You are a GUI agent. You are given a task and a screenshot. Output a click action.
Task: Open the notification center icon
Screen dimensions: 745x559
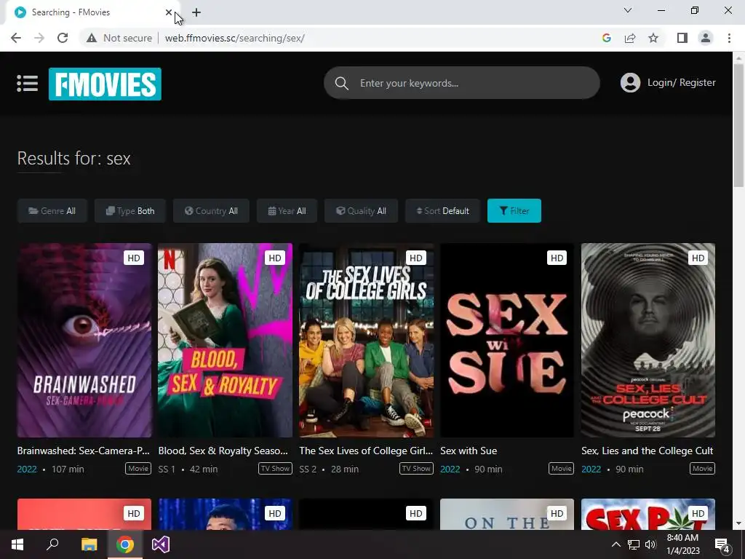722,544
